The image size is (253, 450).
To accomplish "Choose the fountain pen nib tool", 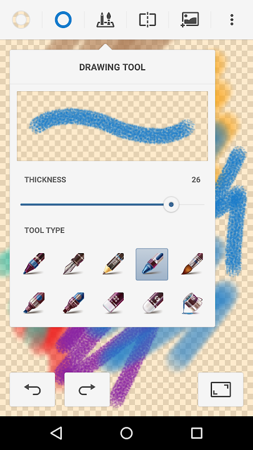I will [x=74, y=264].
